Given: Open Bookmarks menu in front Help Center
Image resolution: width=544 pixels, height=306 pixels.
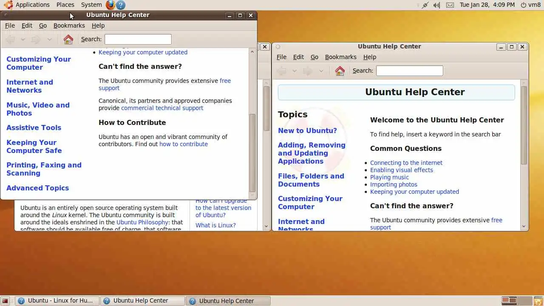Looking at the screenshot, I should tap(69, 25).
